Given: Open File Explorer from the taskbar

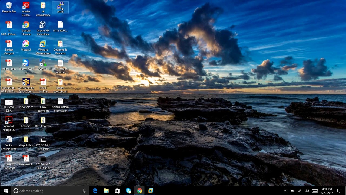Looking at the screenshot, I should click(x=106, y=191).
